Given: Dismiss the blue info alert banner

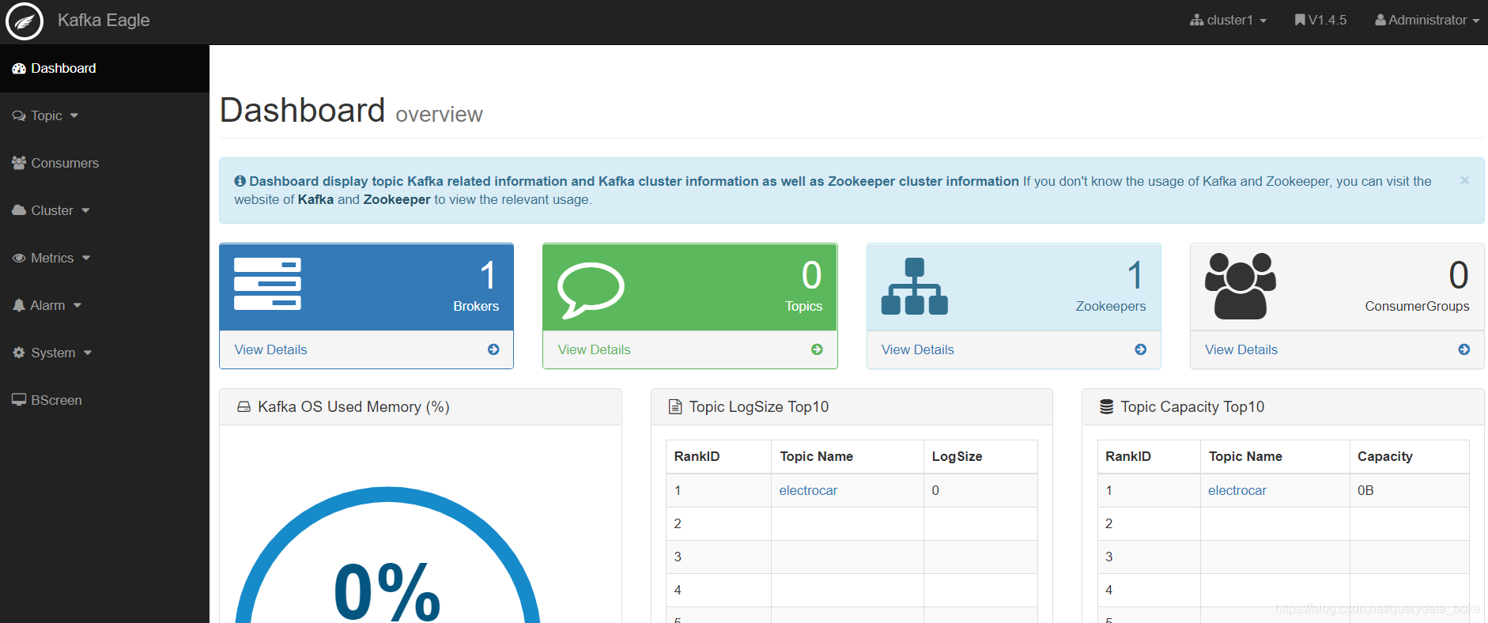Looking at the screenshot, I should [x=1464, y=180].
